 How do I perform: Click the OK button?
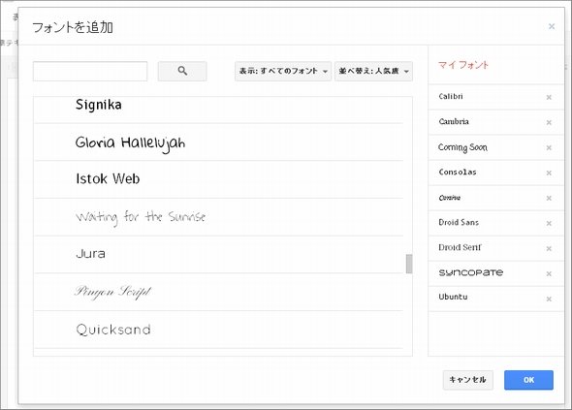pyautogui.click(x=528, y=380)
